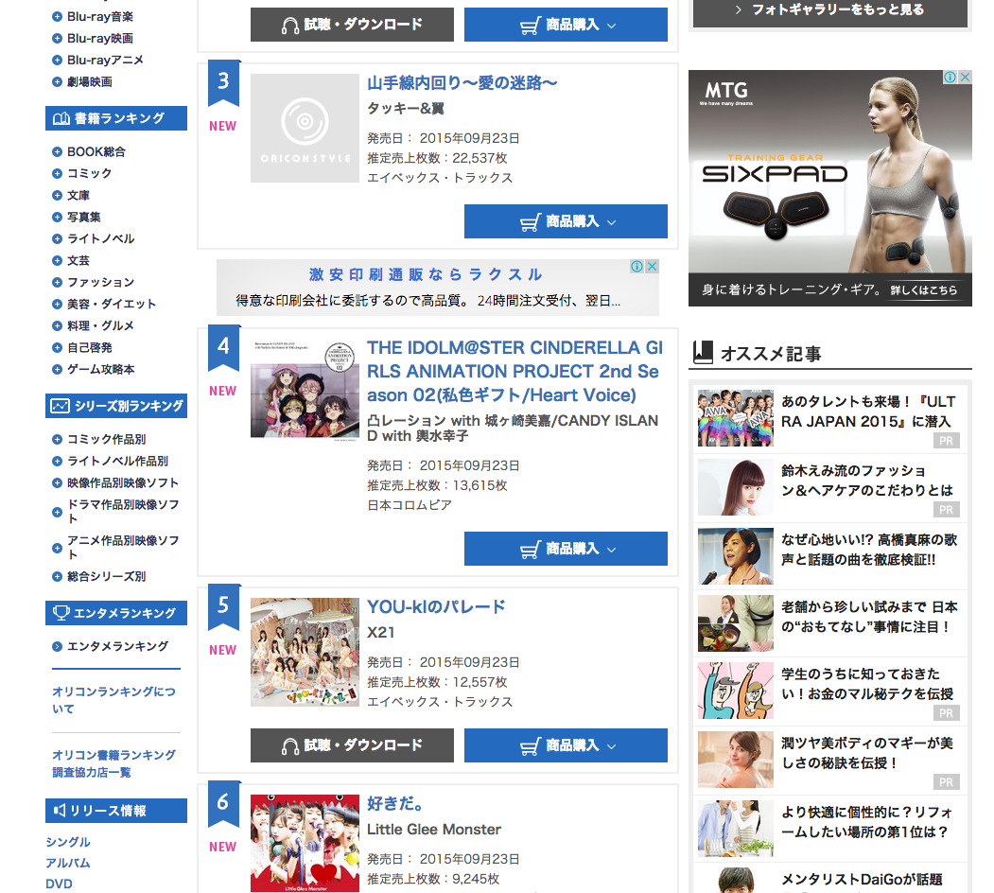994x893 pixels.
Task: Open 日本の"おもてなし"事情 article
Action: (829, 623)
